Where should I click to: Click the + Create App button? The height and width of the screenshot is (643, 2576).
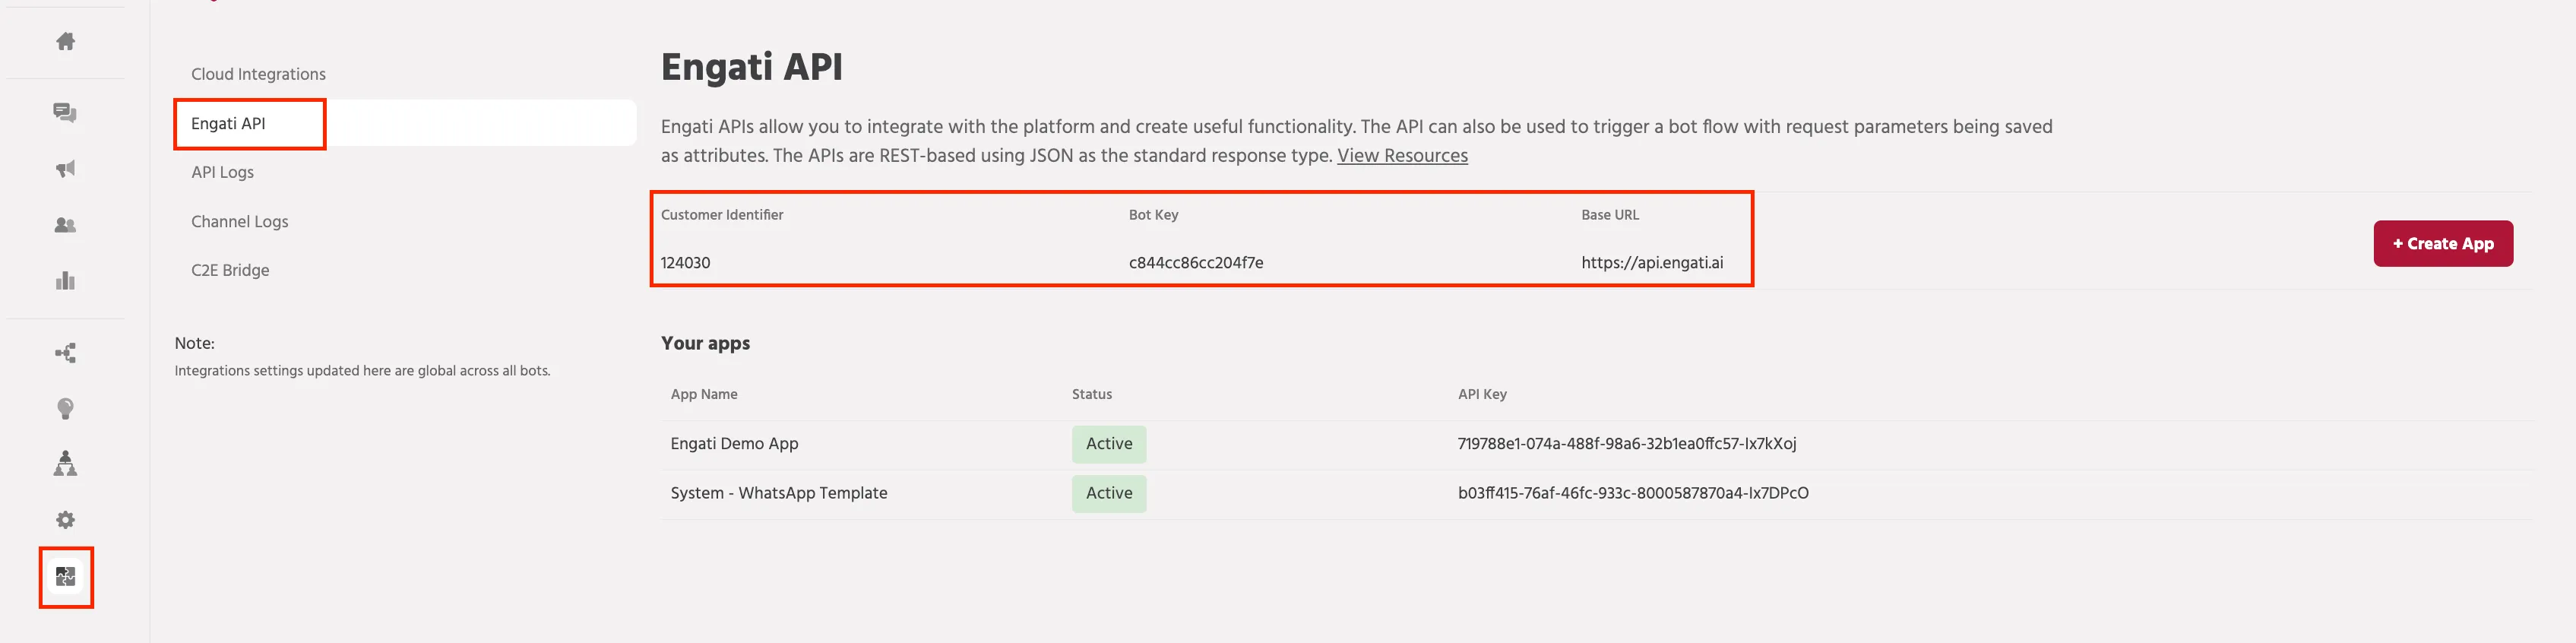[x=2443, y=243]
